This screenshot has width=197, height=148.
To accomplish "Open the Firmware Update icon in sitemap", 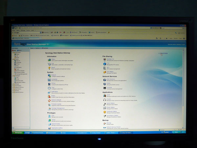I will (x=49, y=105).
